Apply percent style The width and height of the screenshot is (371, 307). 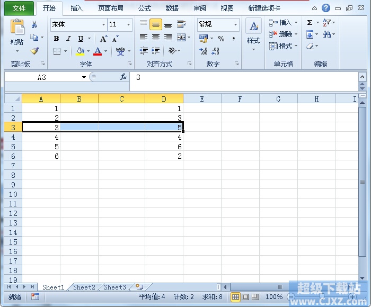221,39
